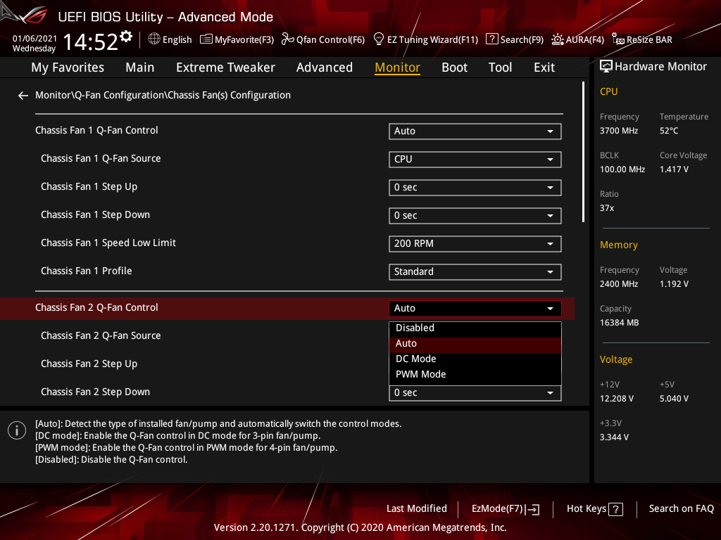Screen dimensions: 721x540
Task: Click Chassis Fan 2 Step Up label
Action: [x=89, y=364]
